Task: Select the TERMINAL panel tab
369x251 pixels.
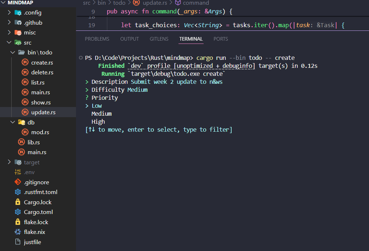Action: pos(191,39)
